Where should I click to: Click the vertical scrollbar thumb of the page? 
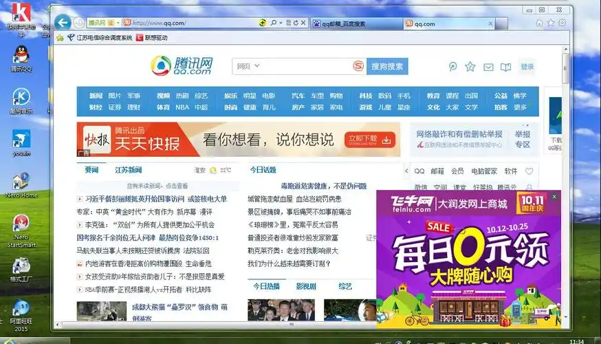tap(565, 68)
